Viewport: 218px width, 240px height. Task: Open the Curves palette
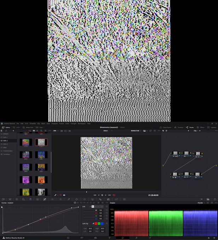45,199
